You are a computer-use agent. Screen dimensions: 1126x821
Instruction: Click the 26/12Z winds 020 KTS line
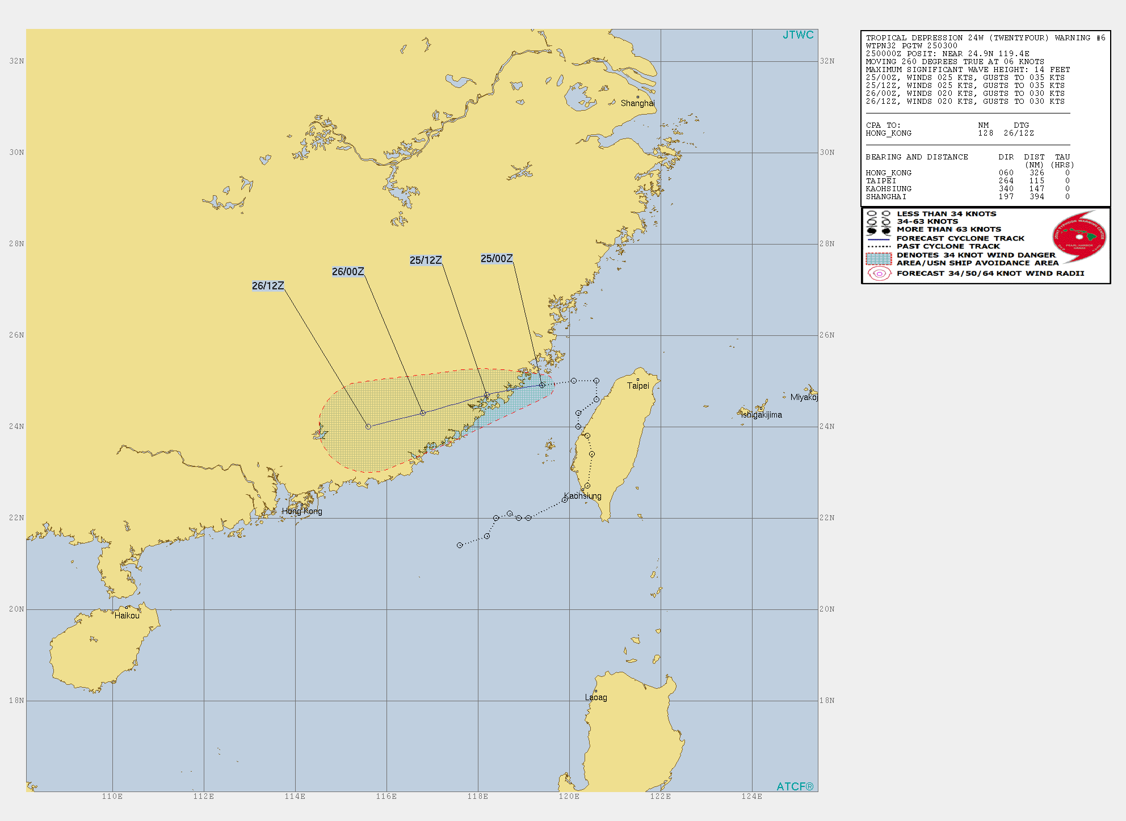[965, 102]
